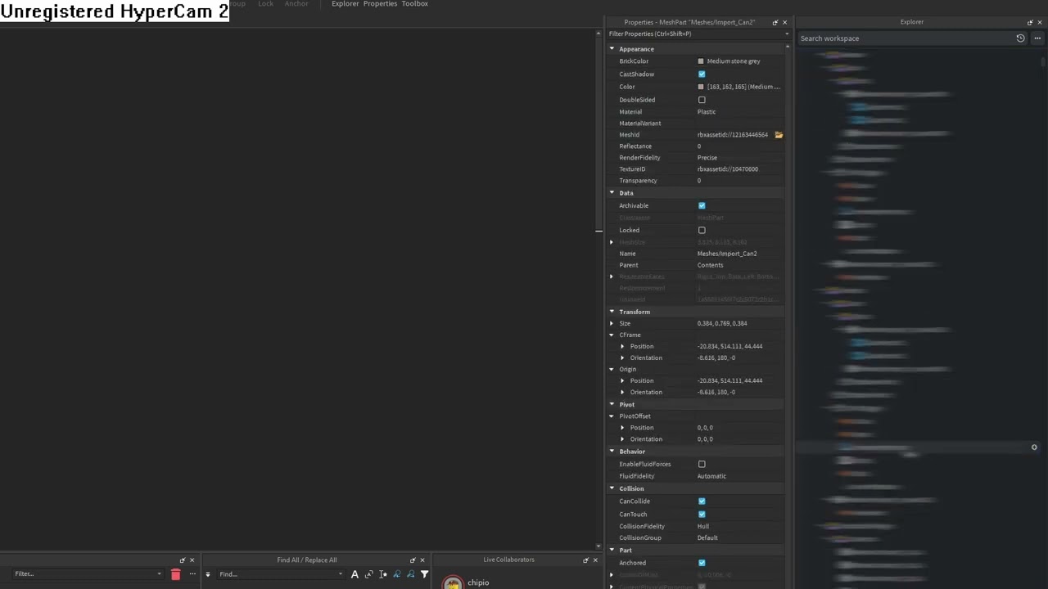Click the match-in-selection icon in Find panel
The height and width of the screenshot is (589, 1048).
point(382,573)
